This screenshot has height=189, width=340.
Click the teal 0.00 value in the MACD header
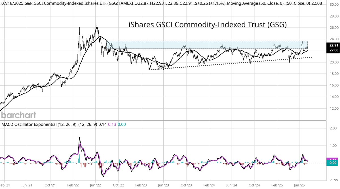coord(122,124)
